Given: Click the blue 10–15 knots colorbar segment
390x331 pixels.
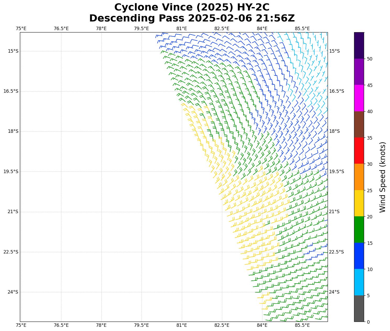Looking at the screenshot, I should [x=359, y=256].
